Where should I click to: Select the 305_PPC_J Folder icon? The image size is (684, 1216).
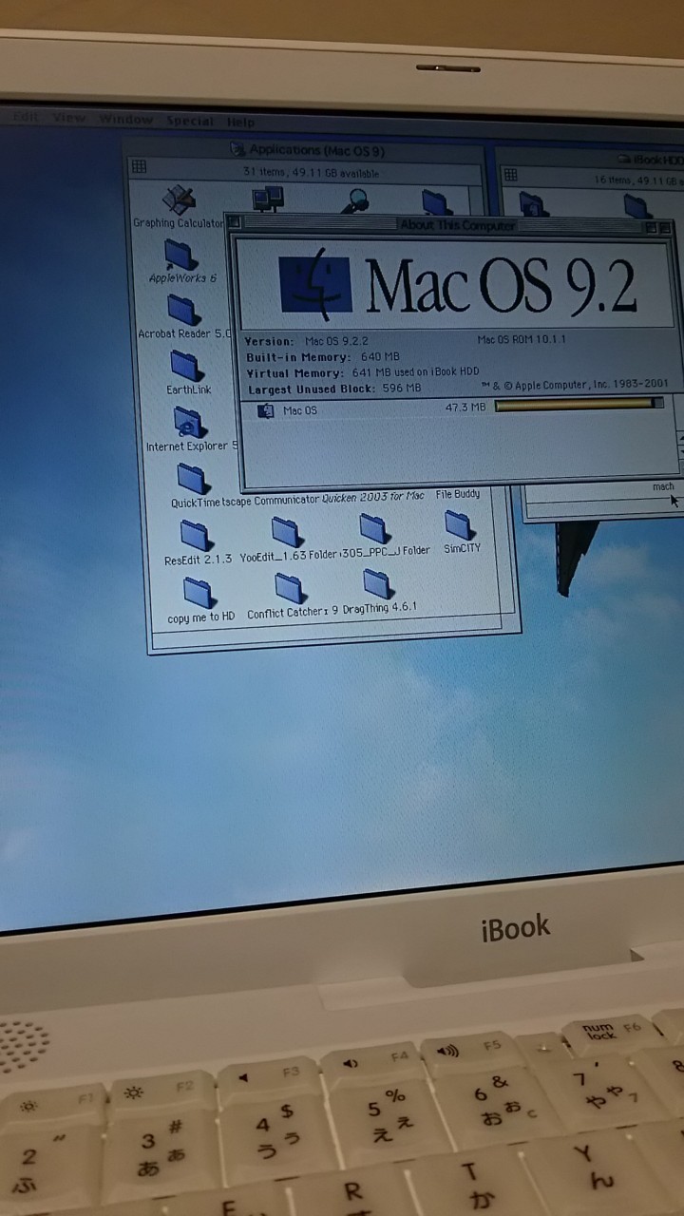point(375,528)
